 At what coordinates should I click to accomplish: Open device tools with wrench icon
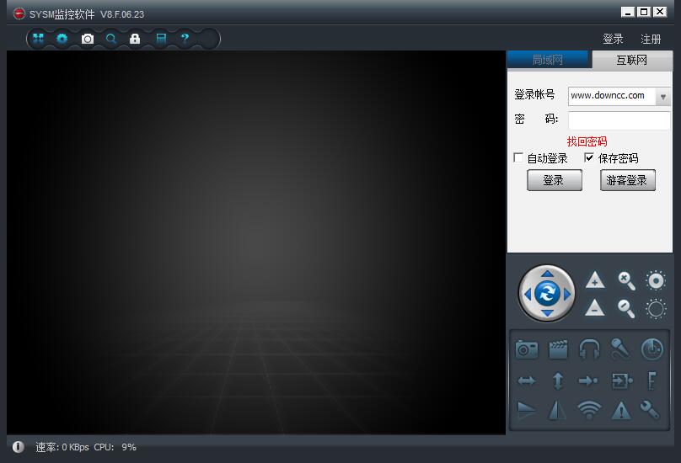[x=650, y=410]
